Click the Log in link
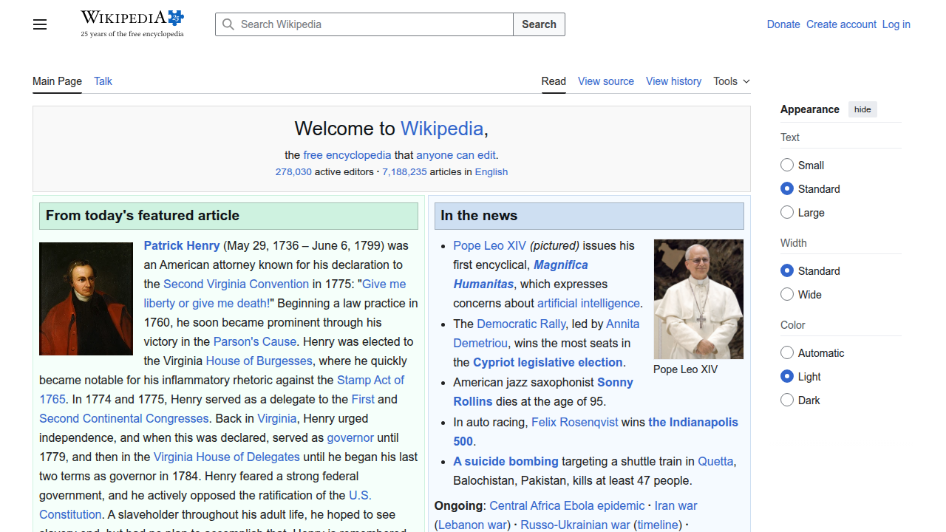Image resolution: width=946 pixels, height=532 pixels. (896, 24)
